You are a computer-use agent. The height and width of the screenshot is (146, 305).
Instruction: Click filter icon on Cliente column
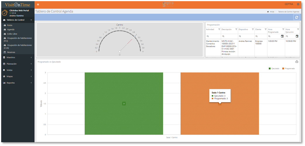click(x=265, y=30)
